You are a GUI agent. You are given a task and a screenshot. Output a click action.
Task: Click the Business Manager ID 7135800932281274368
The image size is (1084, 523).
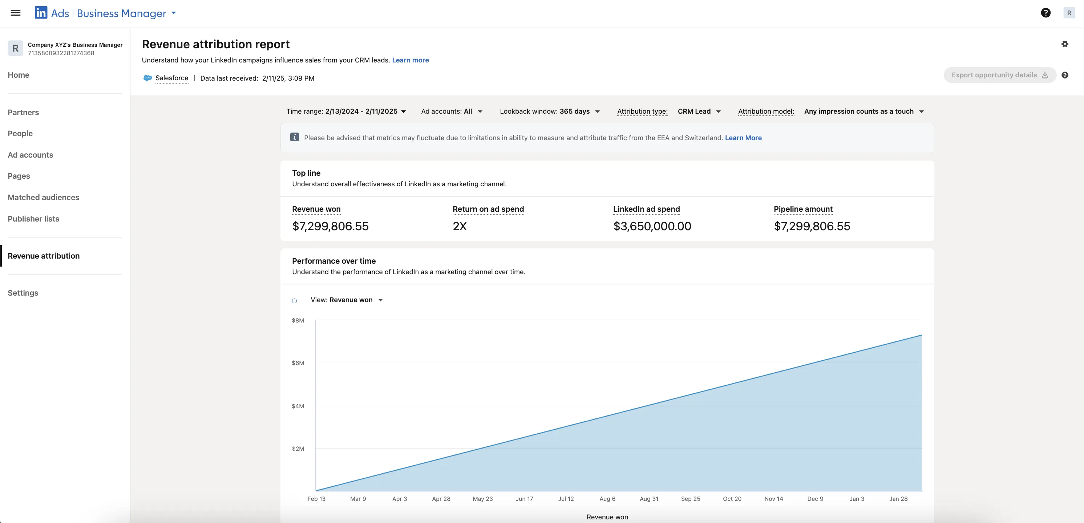pyautogui.click(x=61, y=53)
